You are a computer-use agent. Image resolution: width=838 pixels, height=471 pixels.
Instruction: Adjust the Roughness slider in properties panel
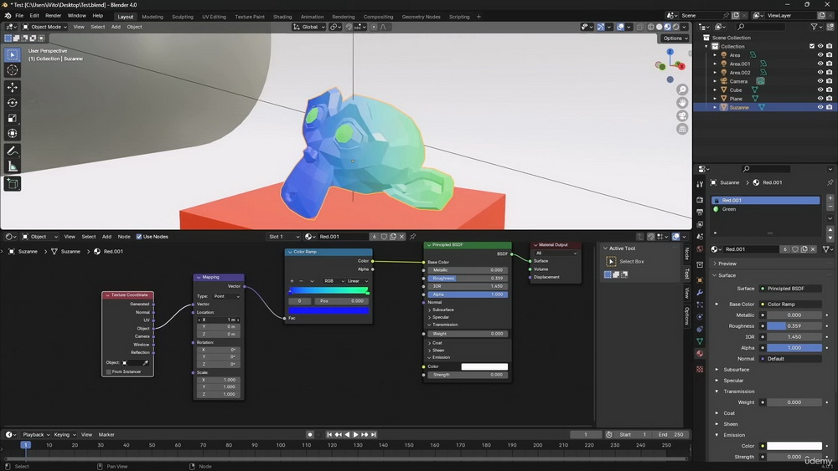[x=794, y=326]
